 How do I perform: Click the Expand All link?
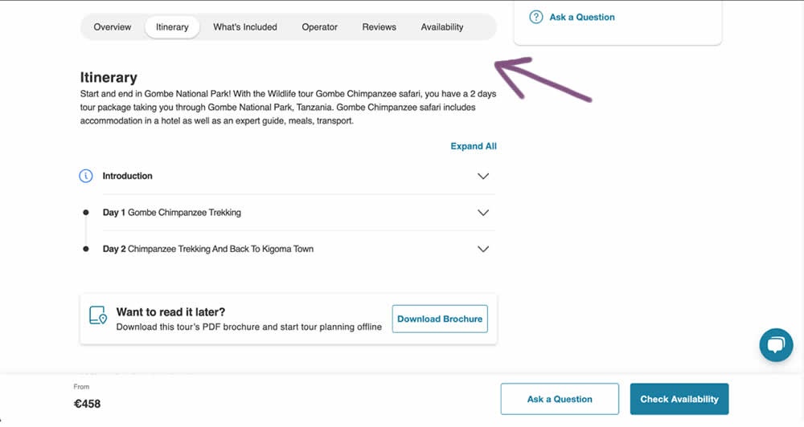click(x=474, y=146)
